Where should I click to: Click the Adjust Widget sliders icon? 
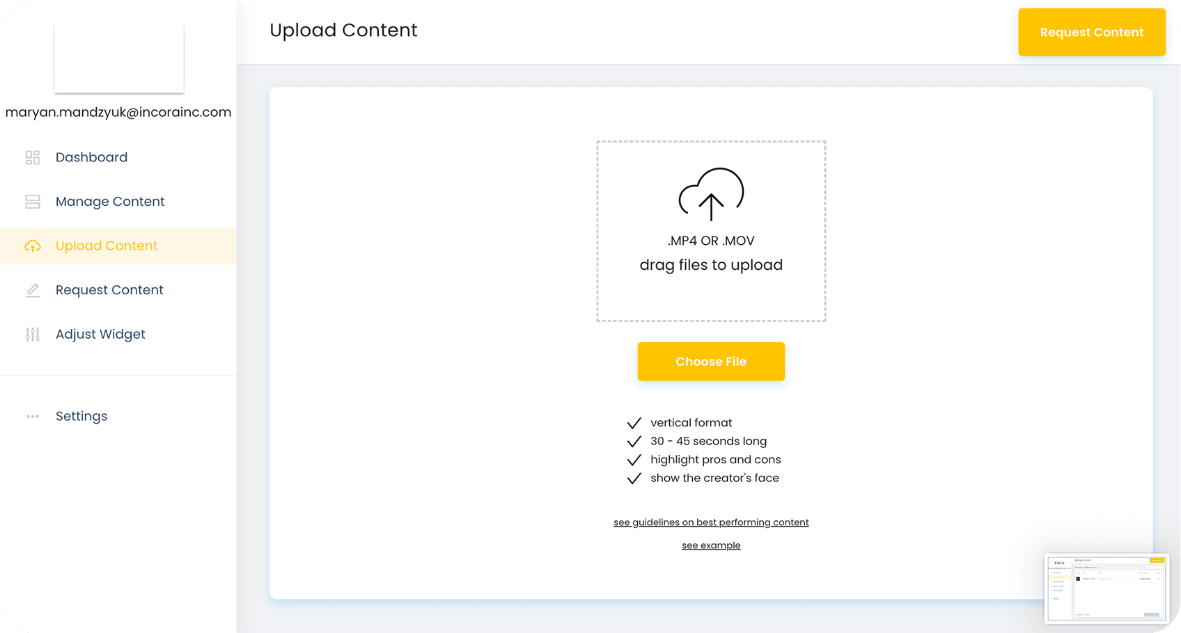point(33,335)
